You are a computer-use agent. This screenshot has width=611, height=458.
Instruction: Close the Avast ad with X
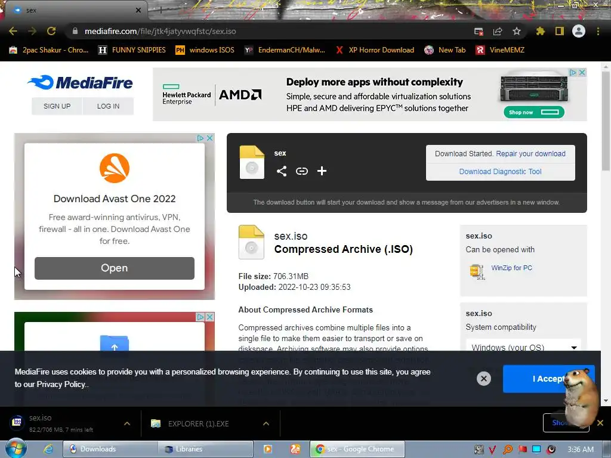(x=209, y=138)
